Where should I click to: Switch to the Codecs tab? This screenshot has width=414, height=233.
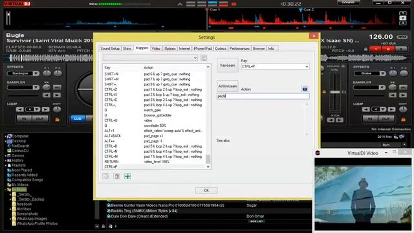click(x=221, y=49)
